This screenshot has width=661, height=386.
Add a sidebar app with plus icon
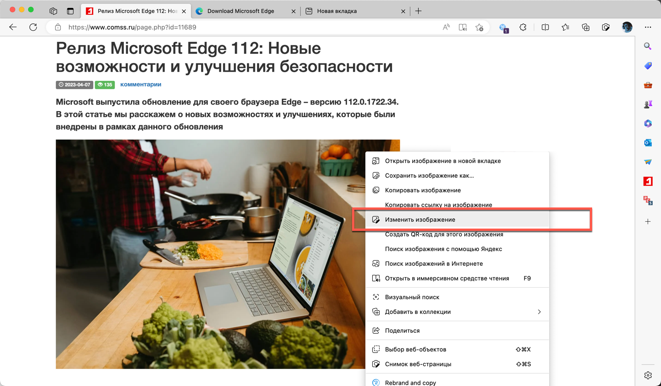click(648, 222)
